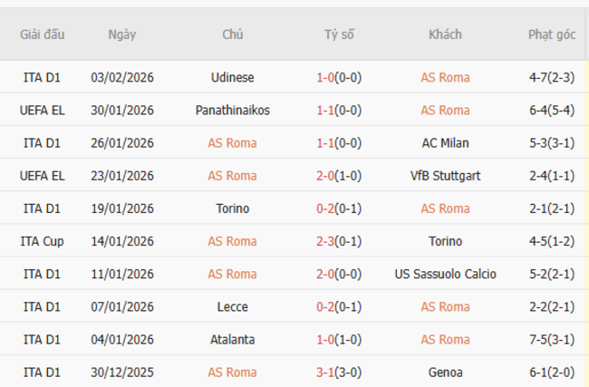Click the ITA Cup league label
Screen dimensions: 589x387
pyautogui.click(x=42, y=241)
